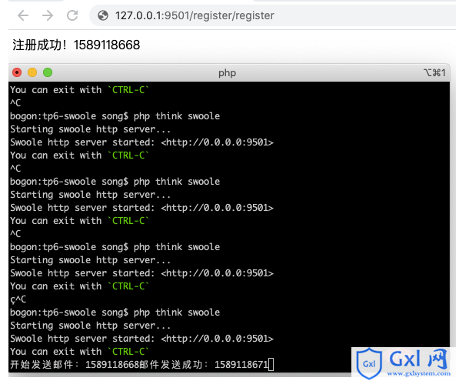This screenshot has width=459, height=381.
Task: Focus the address bar showing 127.0.0.1:9501/register/register
Action: [272, 15]
